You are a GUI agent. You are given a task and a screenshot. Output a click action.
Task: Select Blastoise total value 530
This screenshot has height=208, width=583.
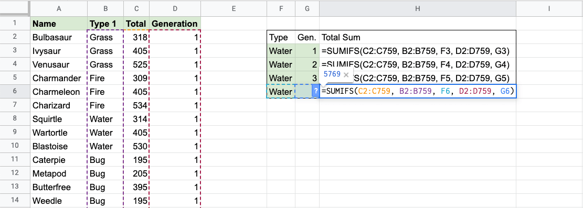[136, 146]
